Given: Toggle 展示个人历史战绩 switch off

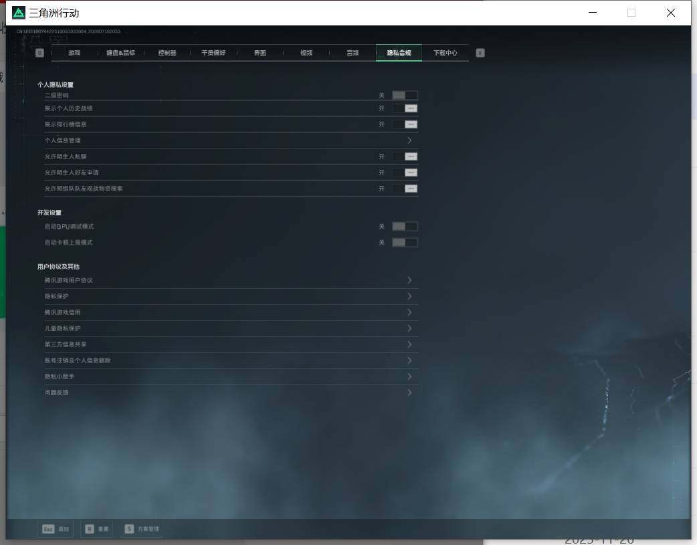Looking at the screenshot, I should 405,108.
